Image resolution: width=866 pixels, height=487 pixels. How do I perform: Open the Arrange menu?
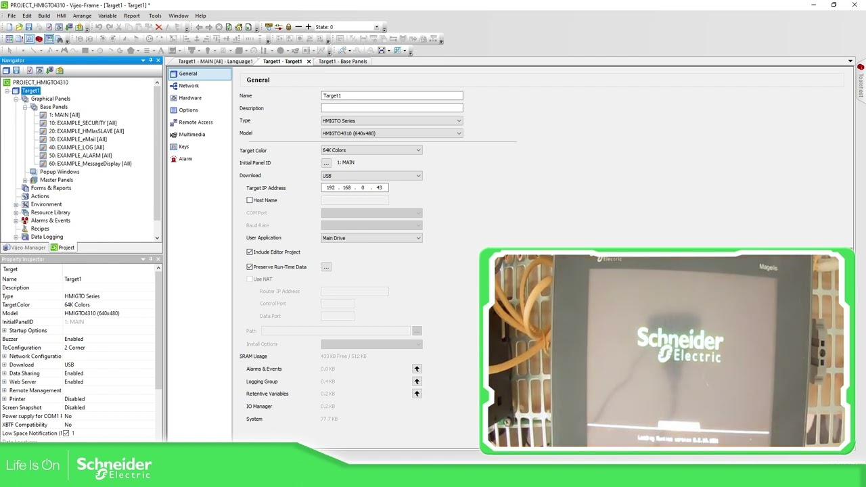pos(82,16)
